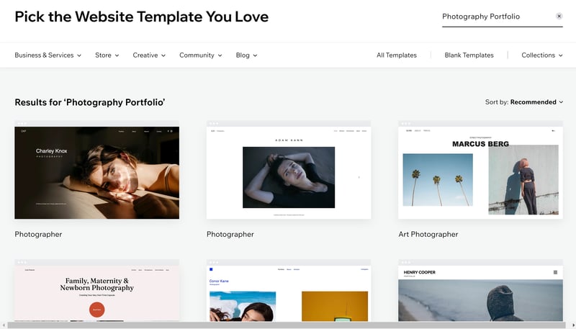Open the Charley Knox photographer template
Viewport: 576px width, 329px height.
97,170
